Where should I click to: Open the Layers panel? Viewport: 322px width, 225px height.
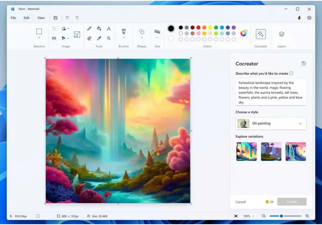coord(281,34)
